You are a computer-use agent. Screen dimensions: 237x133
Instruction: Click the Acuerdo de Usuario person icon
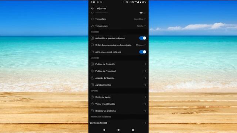pos(92,78)
